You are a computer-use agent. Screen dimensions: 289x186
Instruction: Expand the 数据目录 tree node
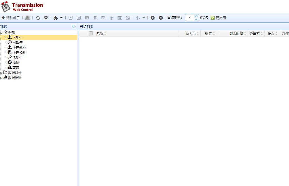coord(1,72)
